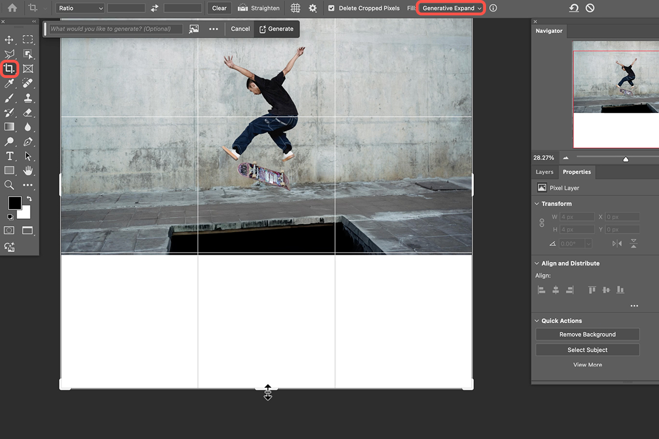Select the Crop tool in the toolbar
The height and width of the screenshot is (439, 659).
(10, 68)
